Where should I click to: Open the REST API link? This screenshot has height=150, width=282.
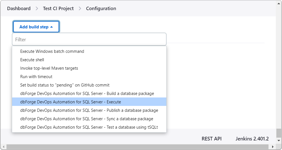[212, 139]
